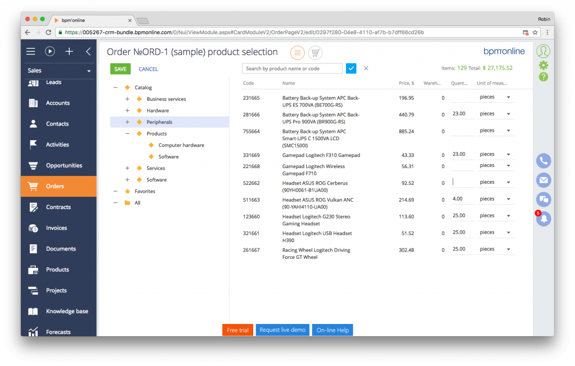
Task: Reload the browser page
Action: pyautogui.click(x=48, y=33)
